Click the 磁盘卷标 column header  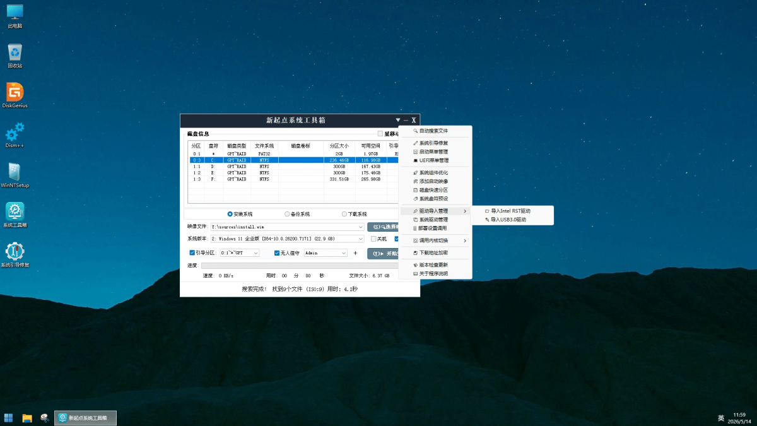(301, 146)
